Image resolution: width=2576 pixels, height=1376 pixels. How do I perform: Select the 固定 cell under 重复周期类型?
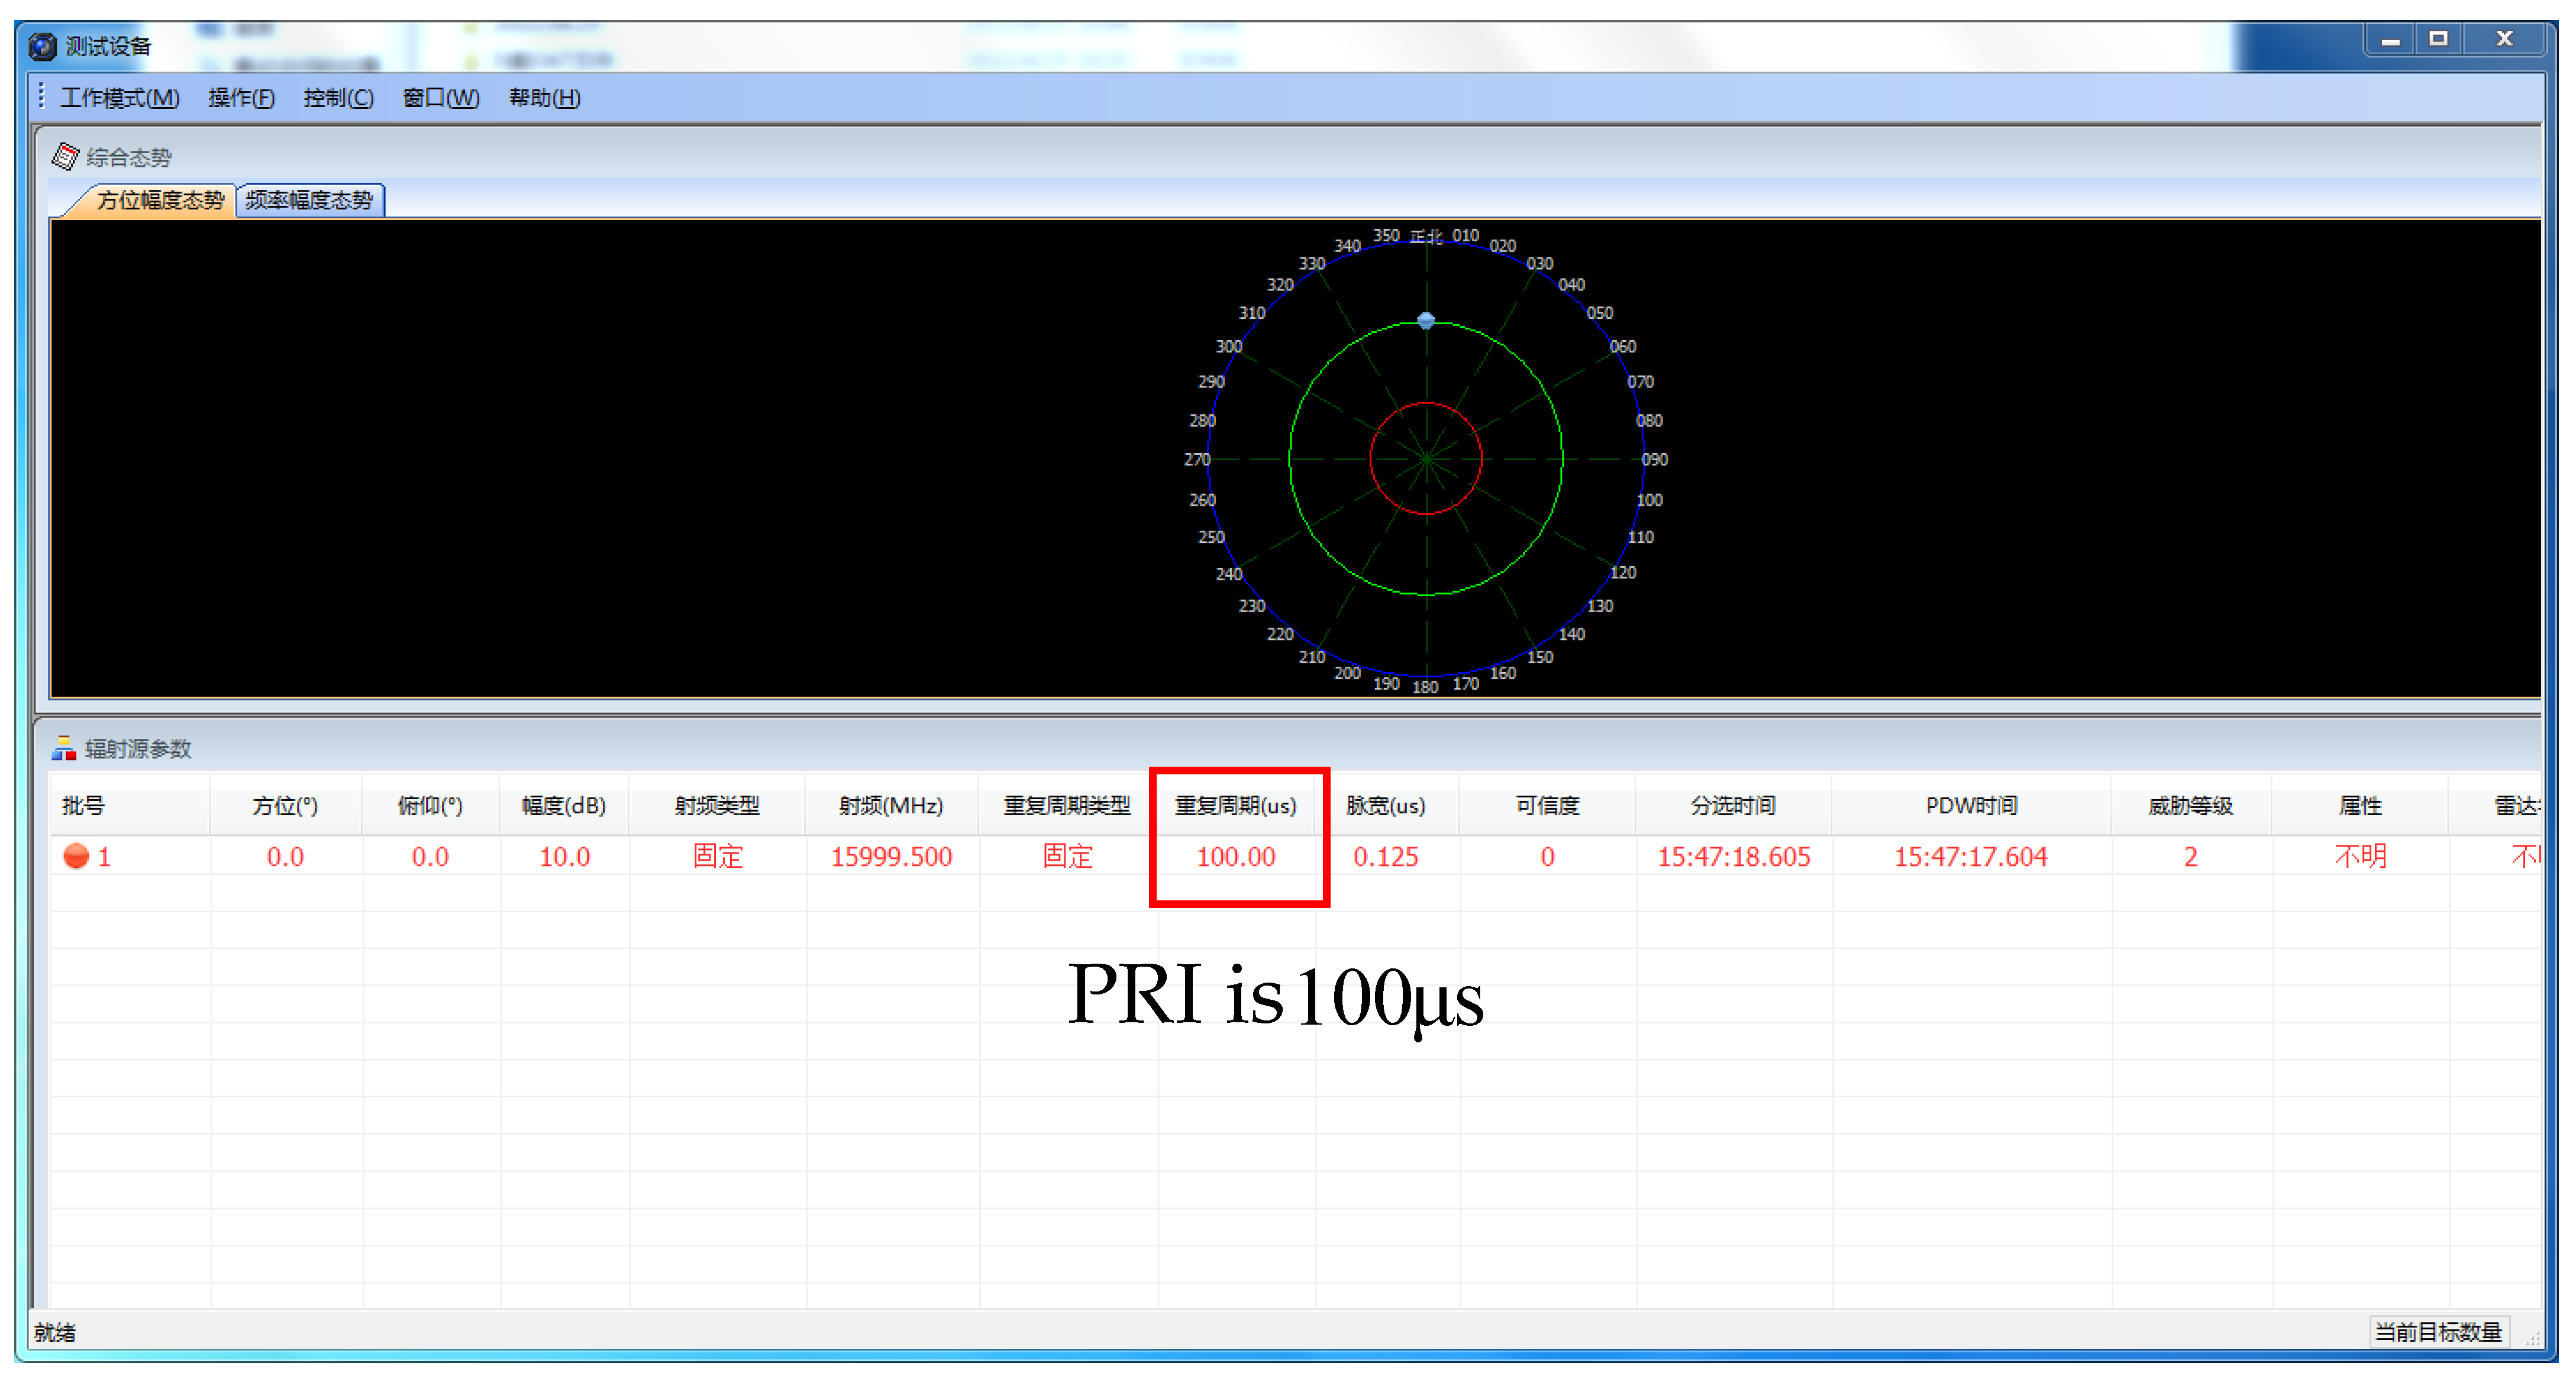[x=1067, y=857]
